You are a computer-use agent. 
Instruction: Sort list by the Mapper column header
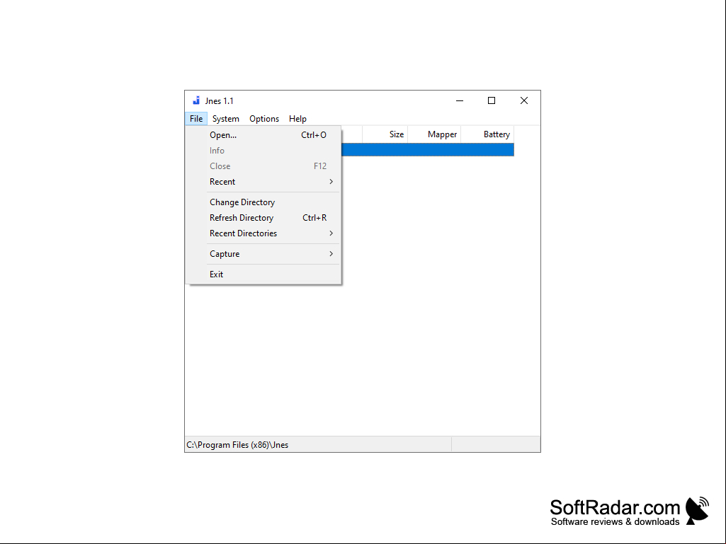pyautogui.click(x=434, y=134)
